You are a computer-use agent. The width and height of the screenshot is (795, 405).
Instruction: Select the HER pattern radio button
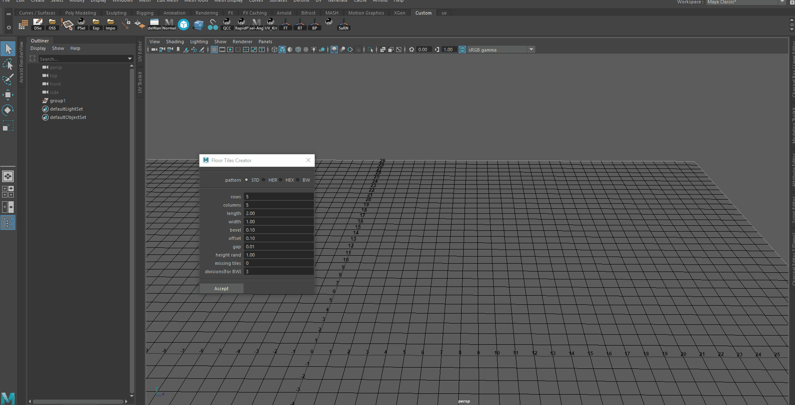point(263,180)
